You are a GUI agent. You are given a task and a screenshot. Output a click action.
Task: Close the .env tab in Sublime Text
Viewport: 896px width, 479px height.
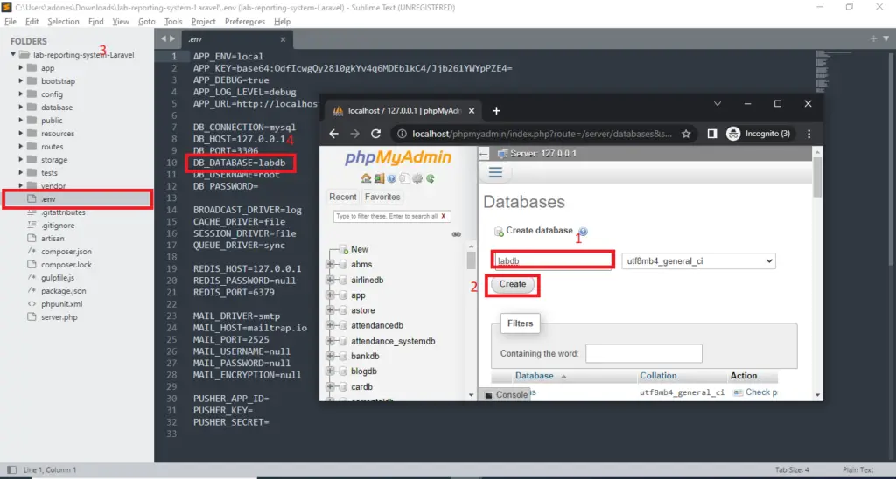coord(283,39)
